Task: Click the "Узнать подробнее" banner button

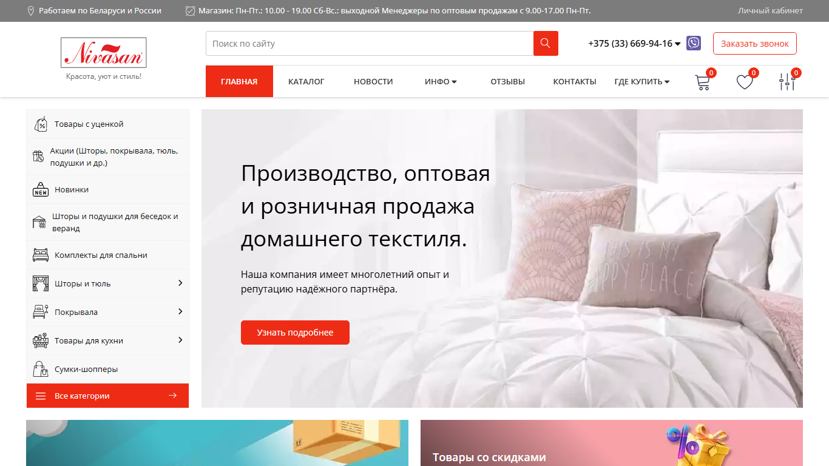Action: point(295,333)
